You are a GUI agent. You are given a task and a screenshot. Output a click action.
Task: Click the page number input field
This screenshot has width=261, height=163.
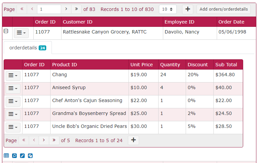click(x=49, y=9)
